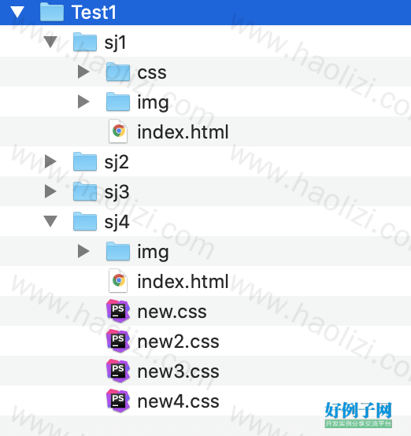
Task: Collapse the sj4 folder disclosure triangle
Action: (x=50, y=221)
